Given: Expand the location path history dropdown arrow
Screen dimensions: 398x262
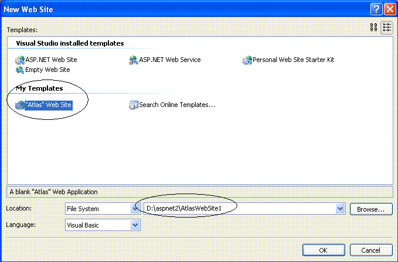Looking at the screenshot, I should 340,209.
